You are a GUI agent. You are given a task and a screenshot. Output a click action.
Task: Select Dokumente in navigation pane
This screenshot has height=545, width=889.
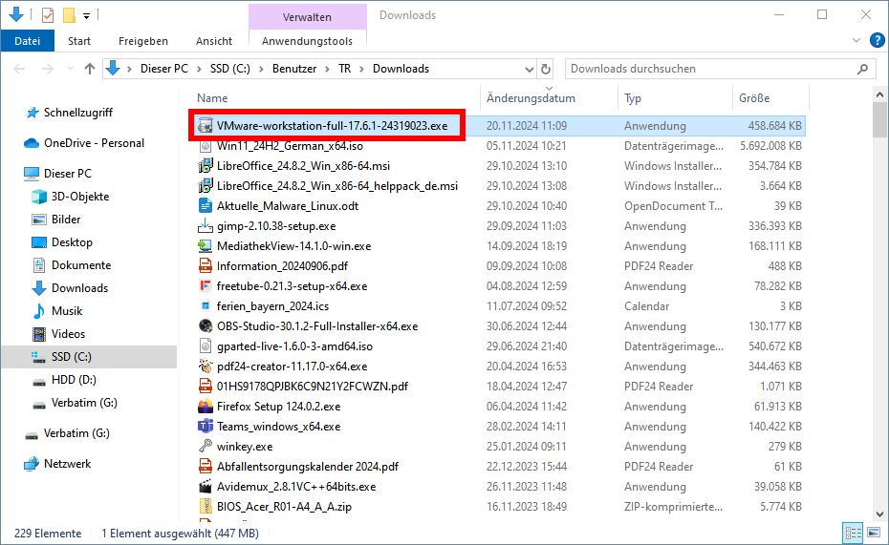pos(81,265)
